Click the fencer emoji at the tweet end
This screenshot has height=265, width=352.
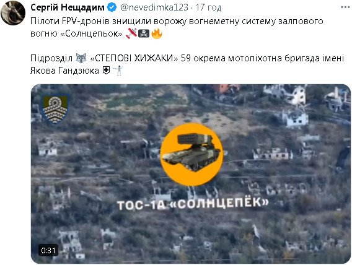pyautogui.click(x=118, y=71)
